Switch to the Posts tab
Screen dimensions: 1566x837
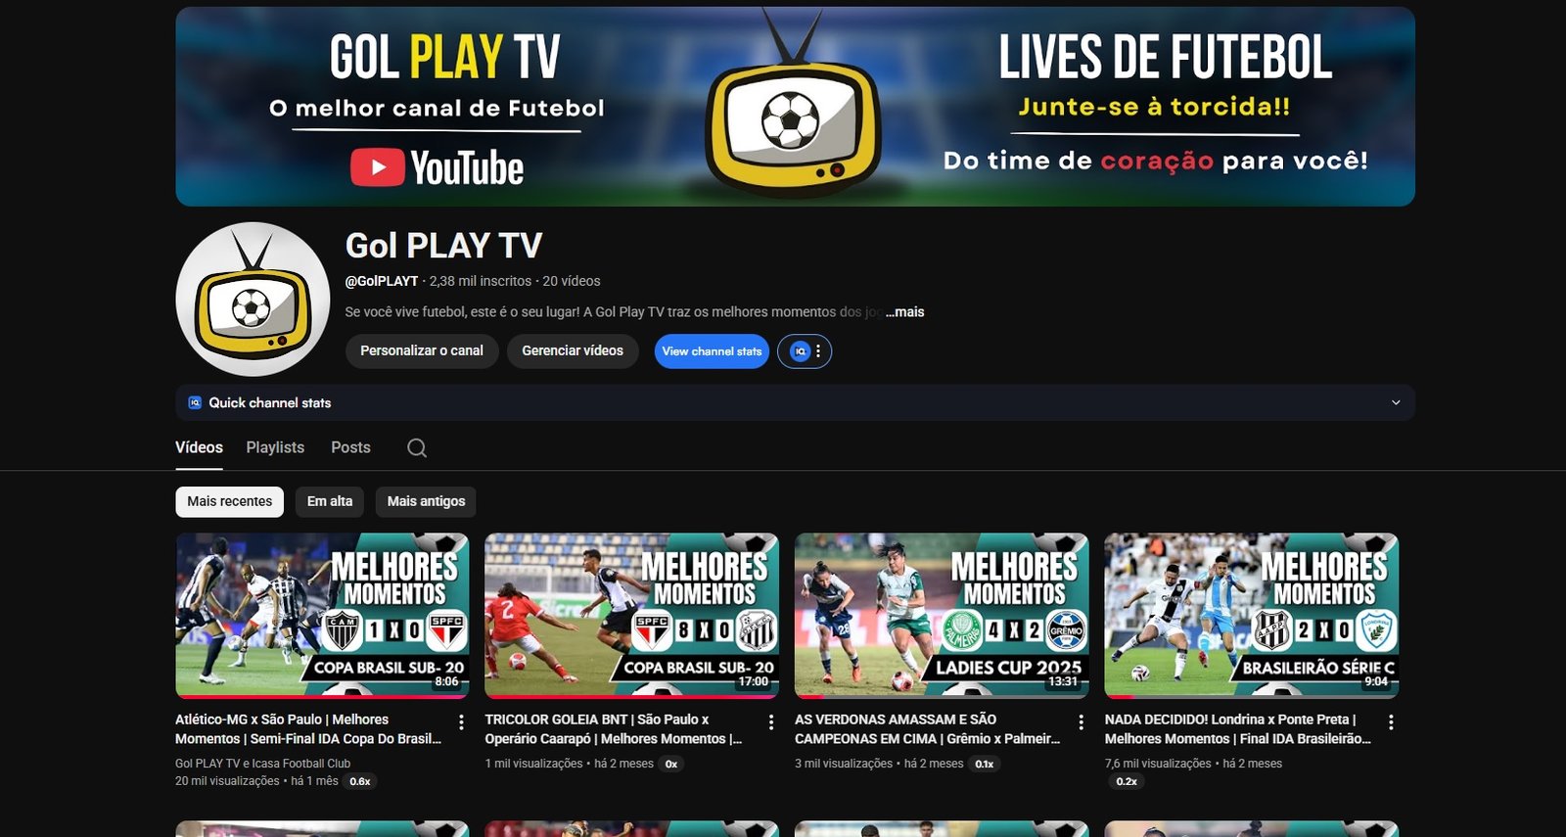350,447
